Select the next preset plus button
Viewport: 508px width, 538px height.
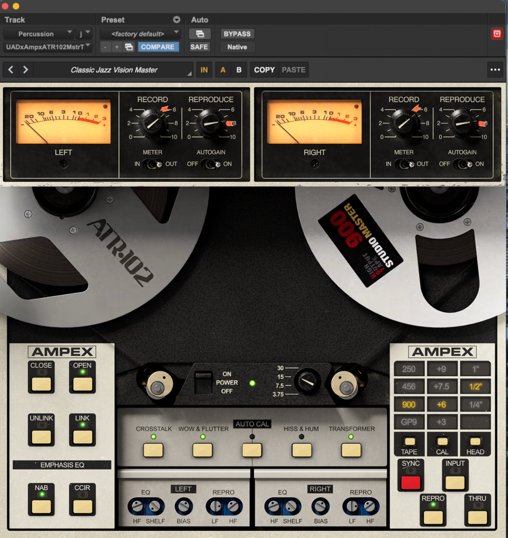click(117, 47)
